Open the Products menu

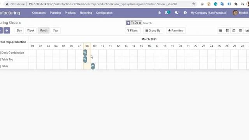tap(70, 13)
